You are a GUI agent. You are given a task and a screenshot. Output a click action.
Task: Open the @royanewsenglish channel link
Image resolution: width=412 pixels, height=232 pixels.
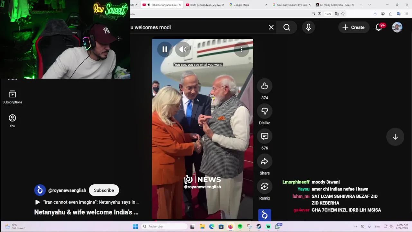(x=67, y=190)
